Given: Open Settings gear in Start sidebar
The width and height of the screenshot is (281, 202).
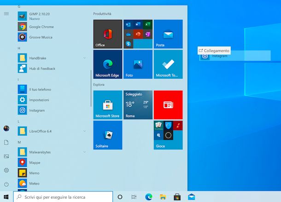Looking at the screenshot, I should (6, 170).
